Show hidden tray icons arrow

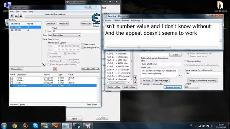195,126
